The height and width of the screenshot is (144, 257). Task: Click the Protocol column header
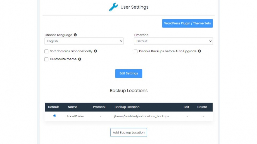pyautogui.click(x=99, y=107)
